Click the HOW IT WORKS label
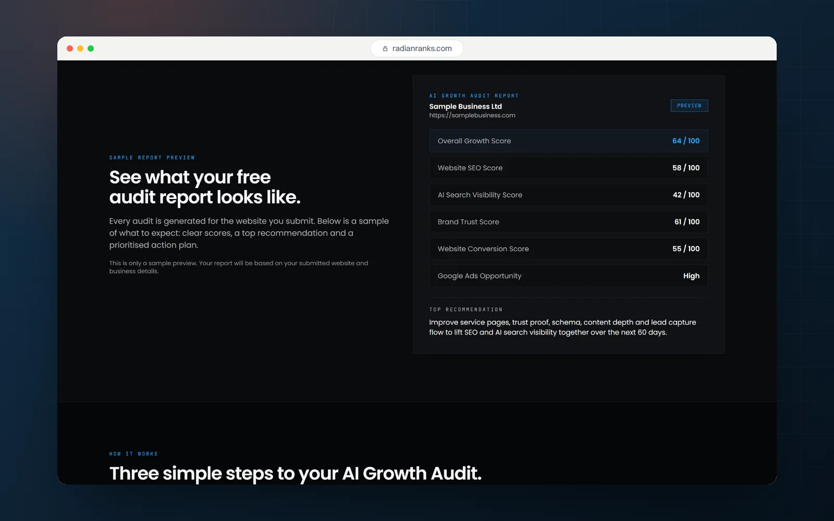This screenshot has width=834, height=521. tap(133, 454)
